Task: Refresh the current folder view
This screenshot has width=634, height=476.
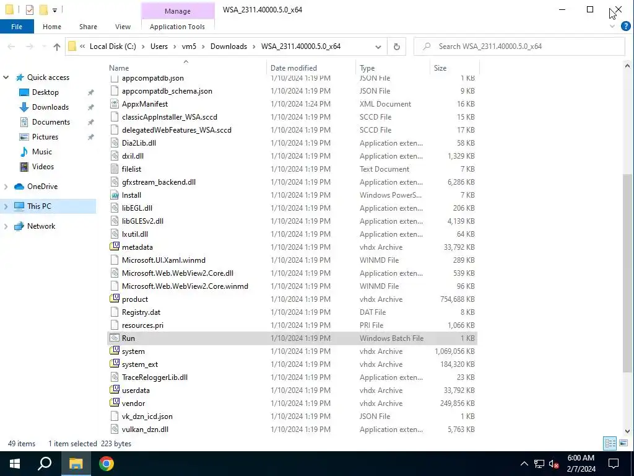Action: pos(397,46)
